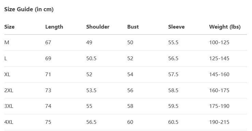Click the Sleeve column header
Viewport: 252px width, 131px height.
(x=176, y=27)
